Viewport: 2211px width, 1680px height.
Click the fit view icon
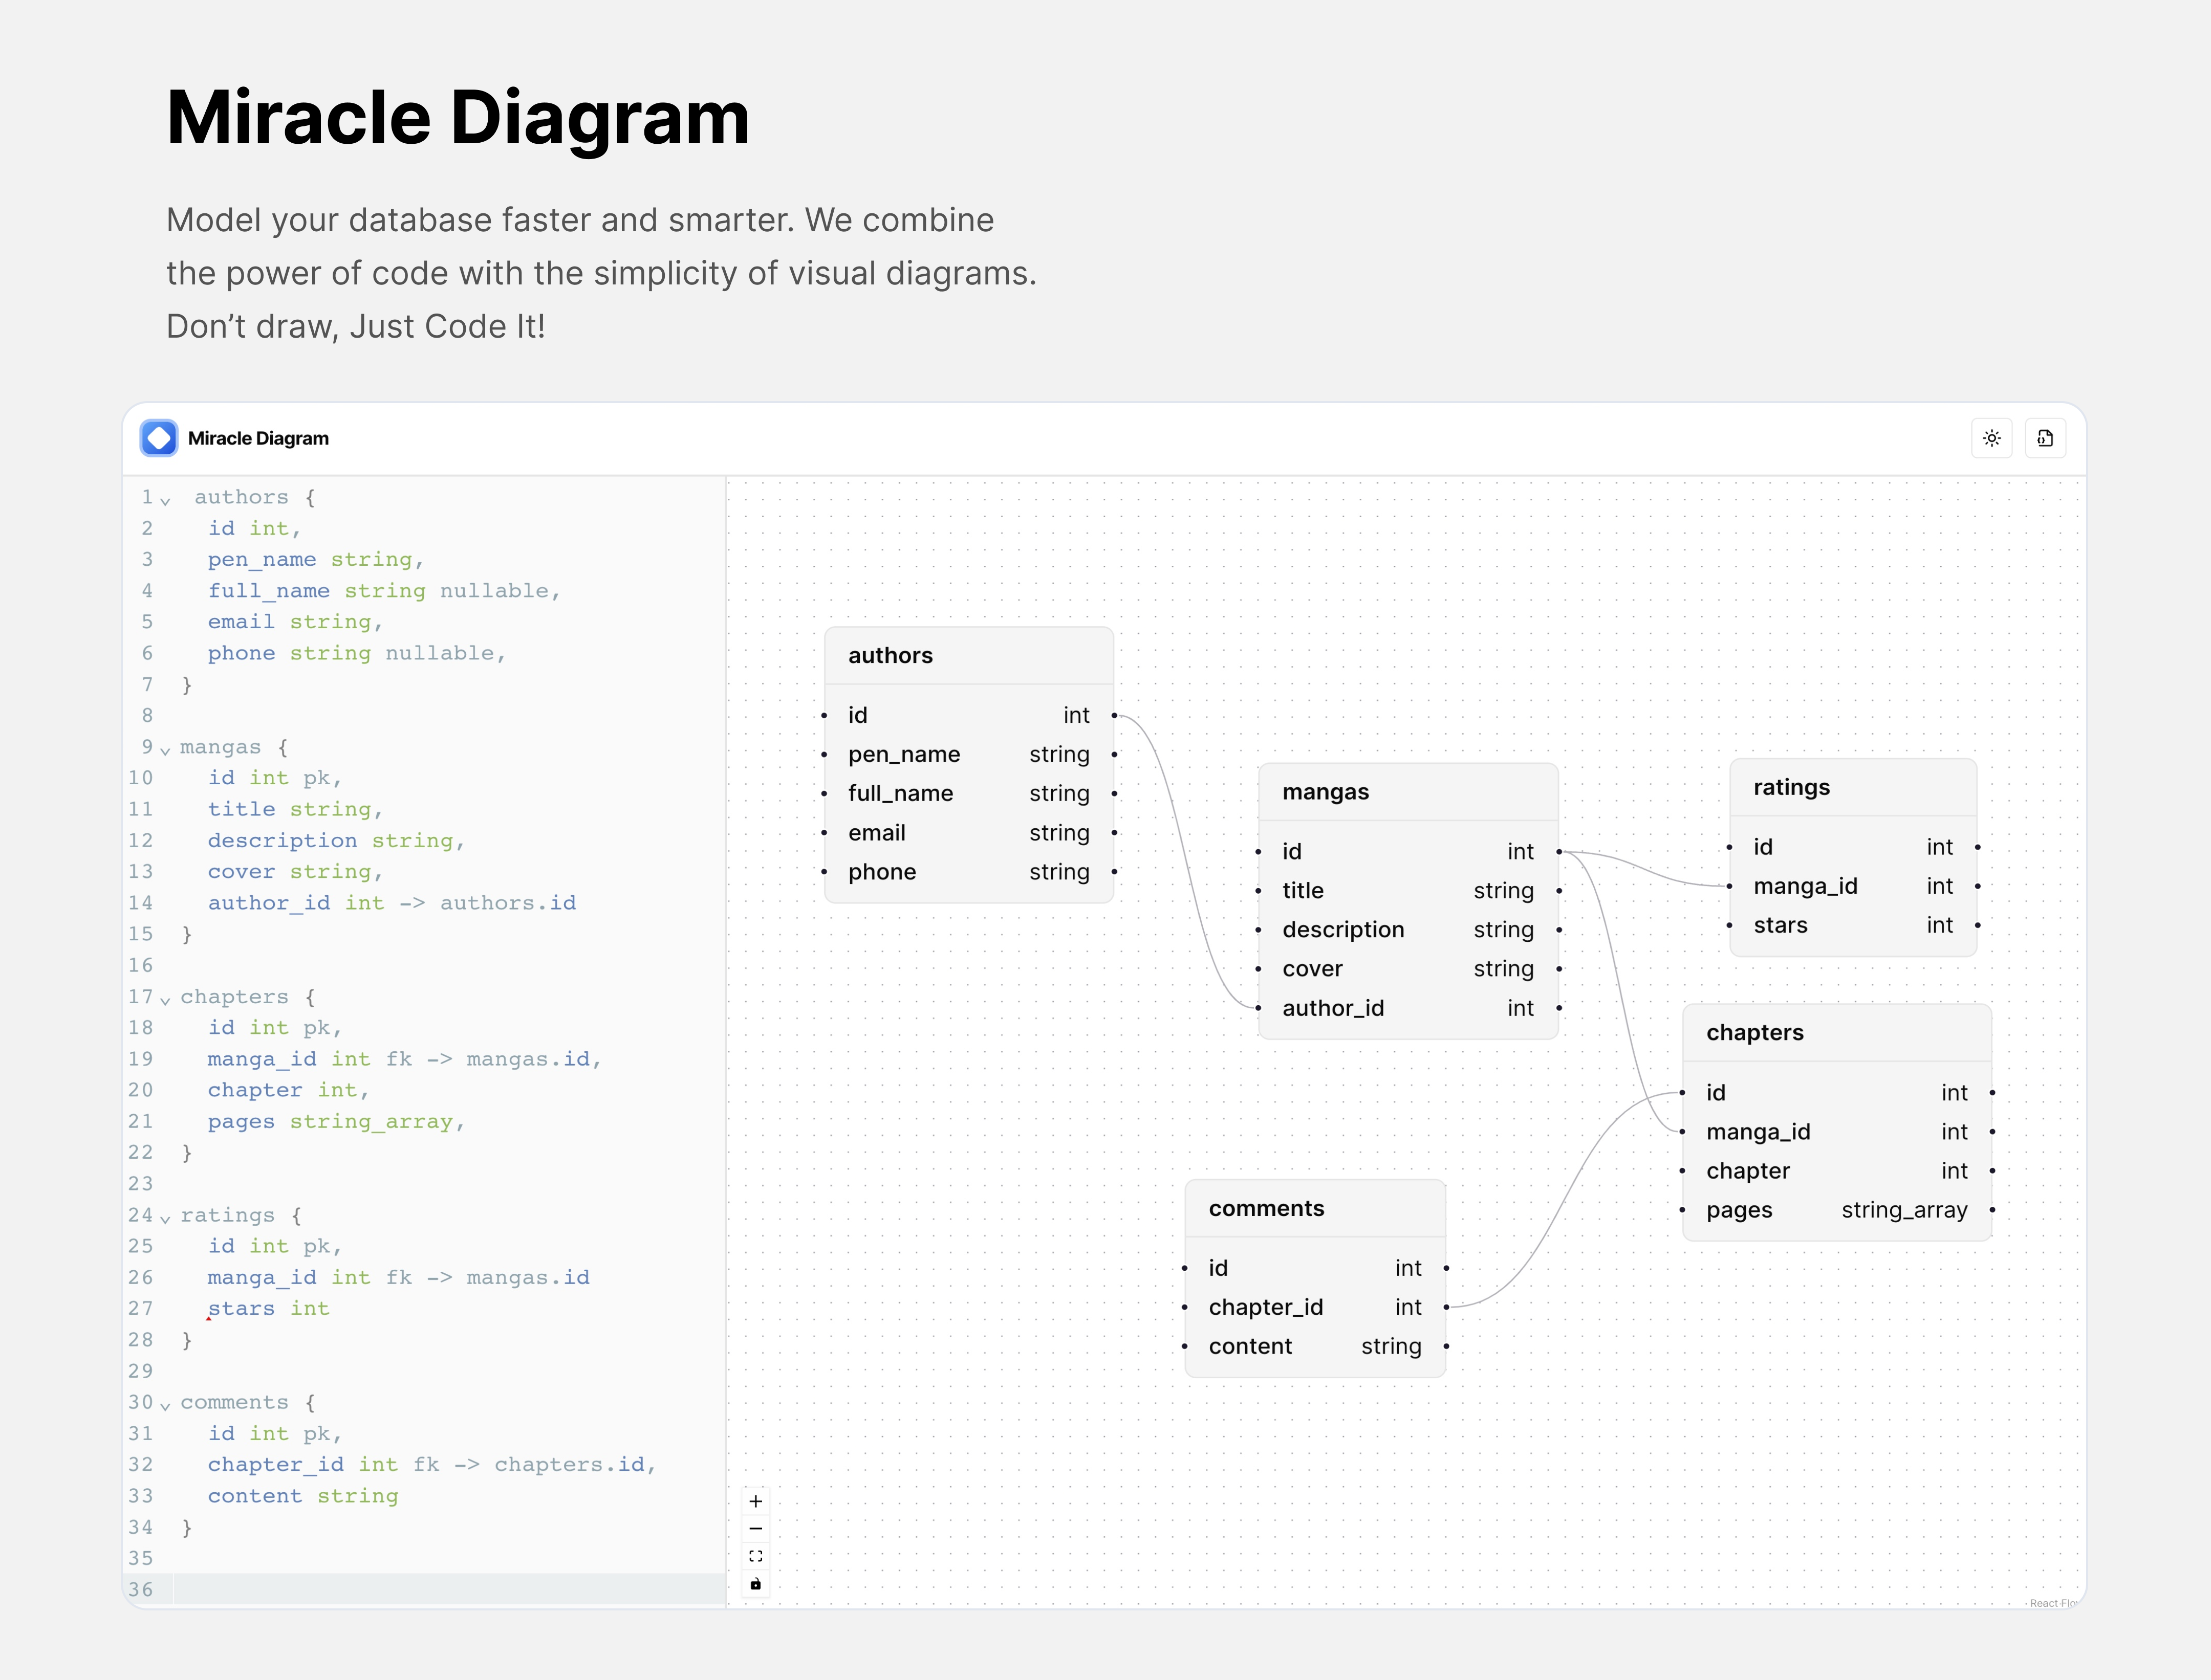pyautogui.click(x=755, y=1556)
